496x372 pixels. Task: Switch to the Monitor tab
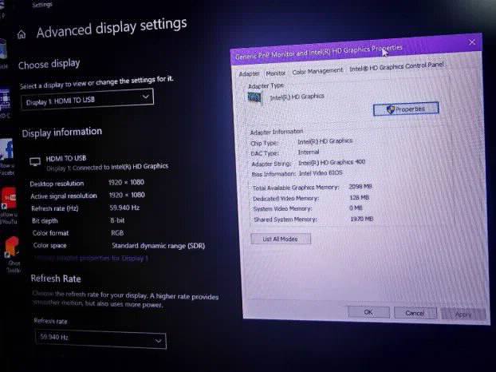coord(276,73)
